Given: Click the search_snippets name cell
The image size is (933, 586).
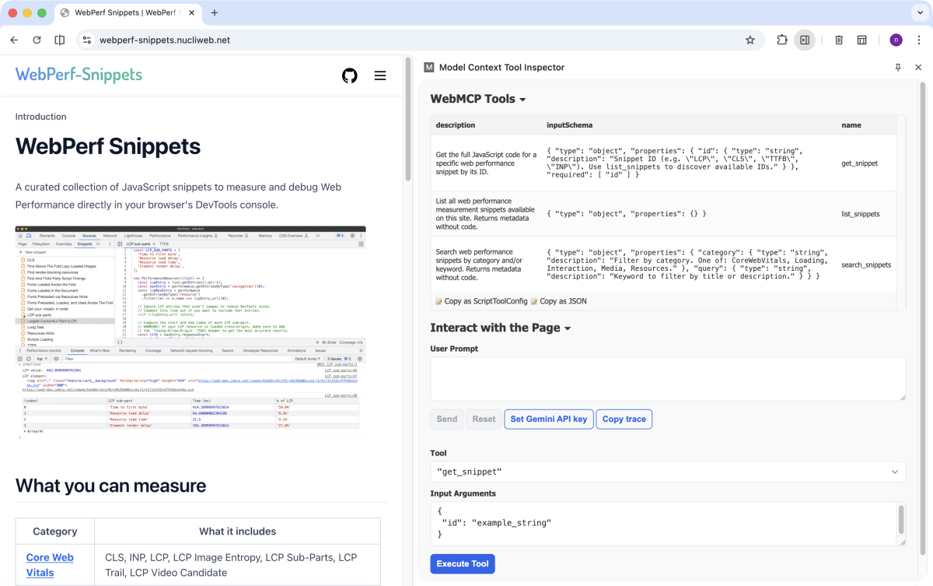Looking at the screenshot, I should pyautogui.click(x=866, y=265).
